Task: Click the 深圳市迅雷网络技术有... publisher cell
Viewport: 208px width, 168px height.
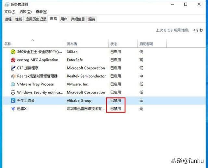Action: pyautogui.click(x=85, y=109)
